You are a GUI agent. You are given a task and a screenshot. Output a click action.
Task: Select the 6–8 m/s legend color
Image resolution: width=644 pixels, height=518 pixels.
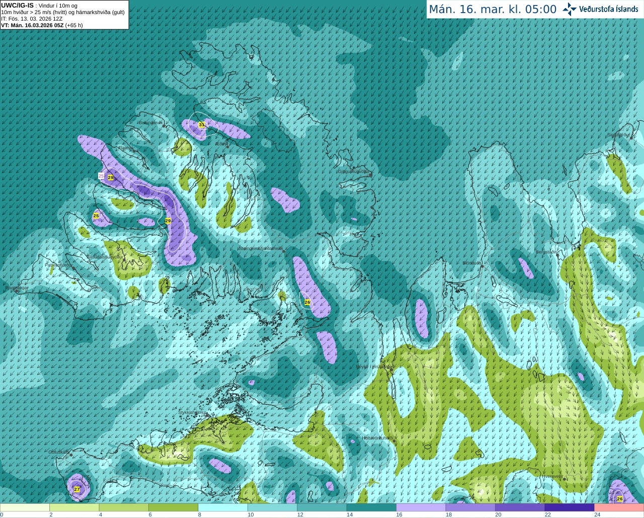174,507
